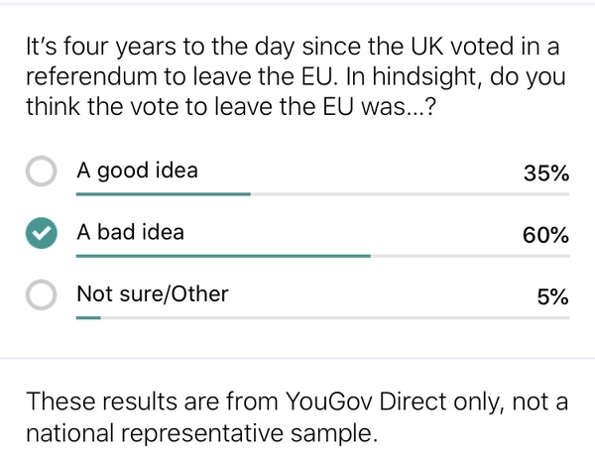Click the 60% result figure
This screenshot has height=463, width=595.
pyautogui.click(x=545, y=235)
